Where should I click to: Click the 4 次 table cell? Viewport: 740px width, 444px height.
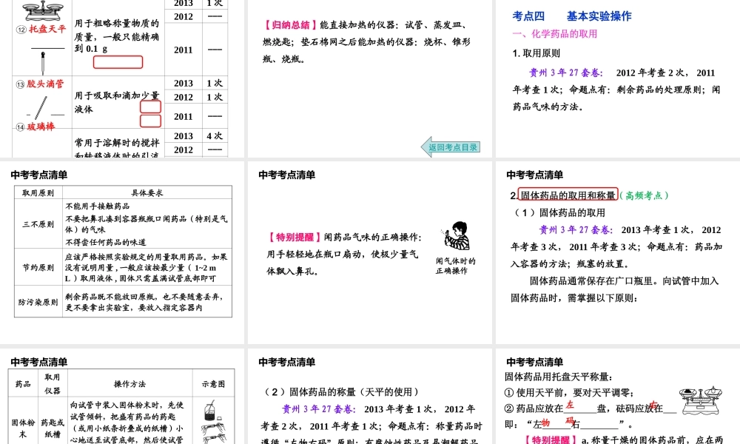tap(215, 136)
